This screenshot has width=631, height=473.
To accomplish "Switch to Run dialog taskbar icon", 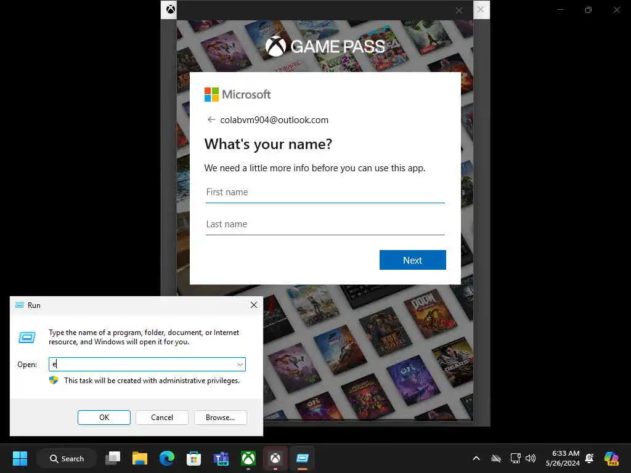I will tap(302, 458).
